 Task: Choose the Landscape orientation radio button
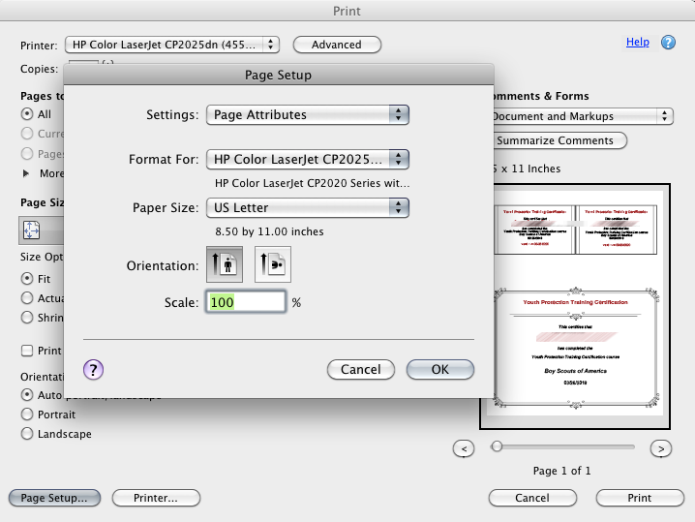(x=27, y=433)
